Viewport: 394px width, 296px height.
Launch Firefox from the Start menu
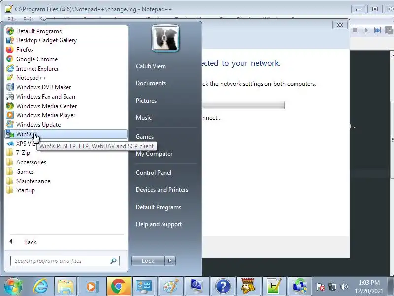point(66,50)
